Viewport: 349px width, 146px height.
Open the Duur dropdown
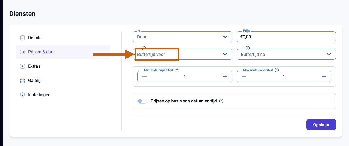point(182,37)
